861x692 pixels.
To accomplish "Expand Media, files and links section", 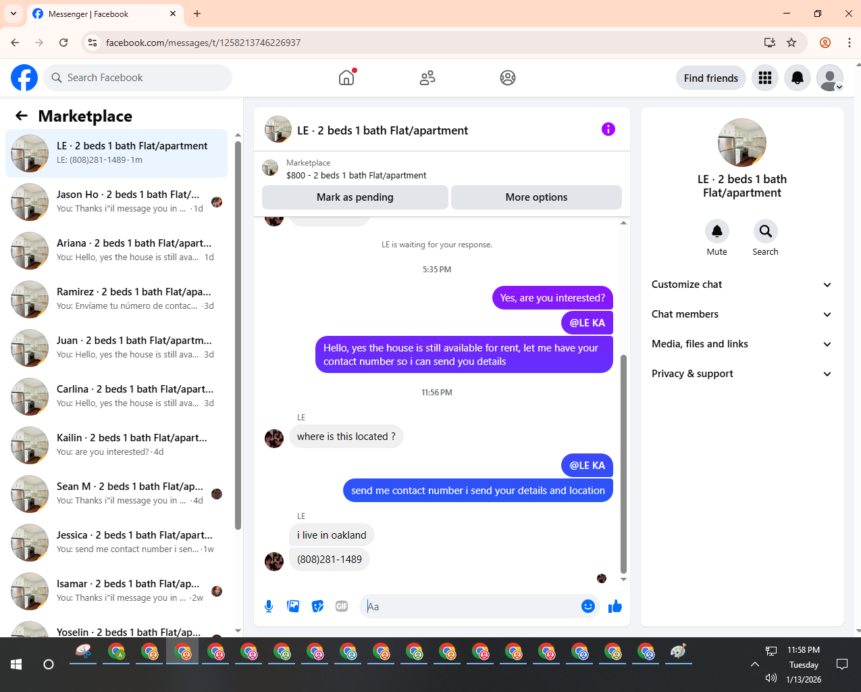I will (x=741, y=344).
